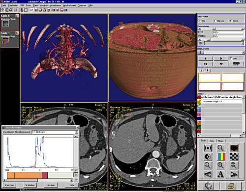Select the checkerboard pattern tool icon
This screenshot has height=192, width=246.
pyautogui.click(x=234, y=157)
